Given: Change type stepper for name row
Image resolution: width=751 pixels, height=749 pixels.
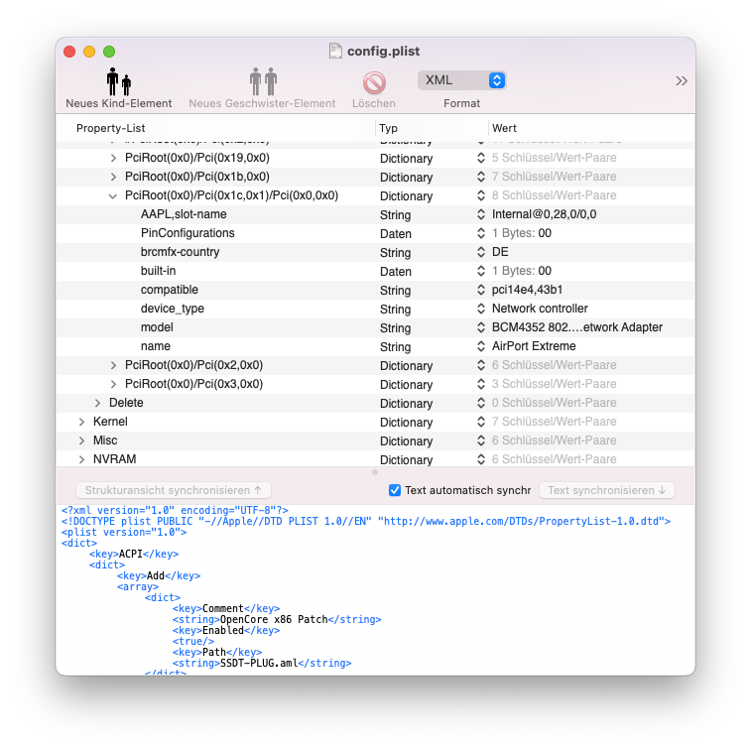Looking at the screenshot, I should click(x=481, y=346).
